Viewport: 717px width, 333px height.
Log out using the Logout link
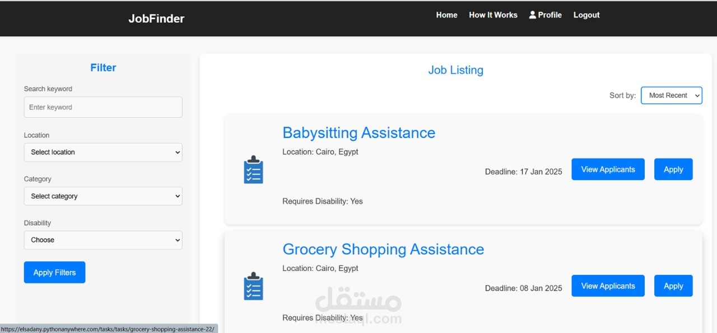click(586, 15)
